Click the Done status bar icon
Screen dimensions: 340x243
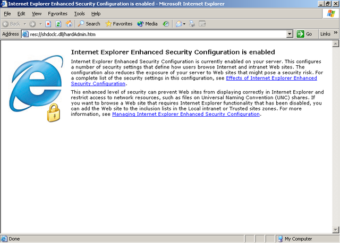coord(4,239)
